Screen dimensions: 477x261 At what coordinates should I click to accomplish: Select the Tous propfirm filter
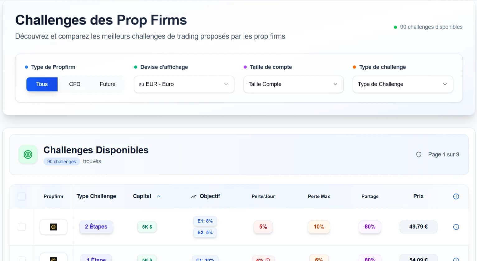pyautogui.click(x=42, y=84)
